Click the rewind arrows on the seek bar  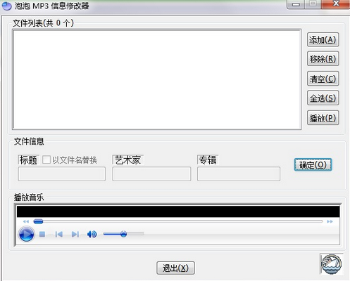[x=26, y=221]
